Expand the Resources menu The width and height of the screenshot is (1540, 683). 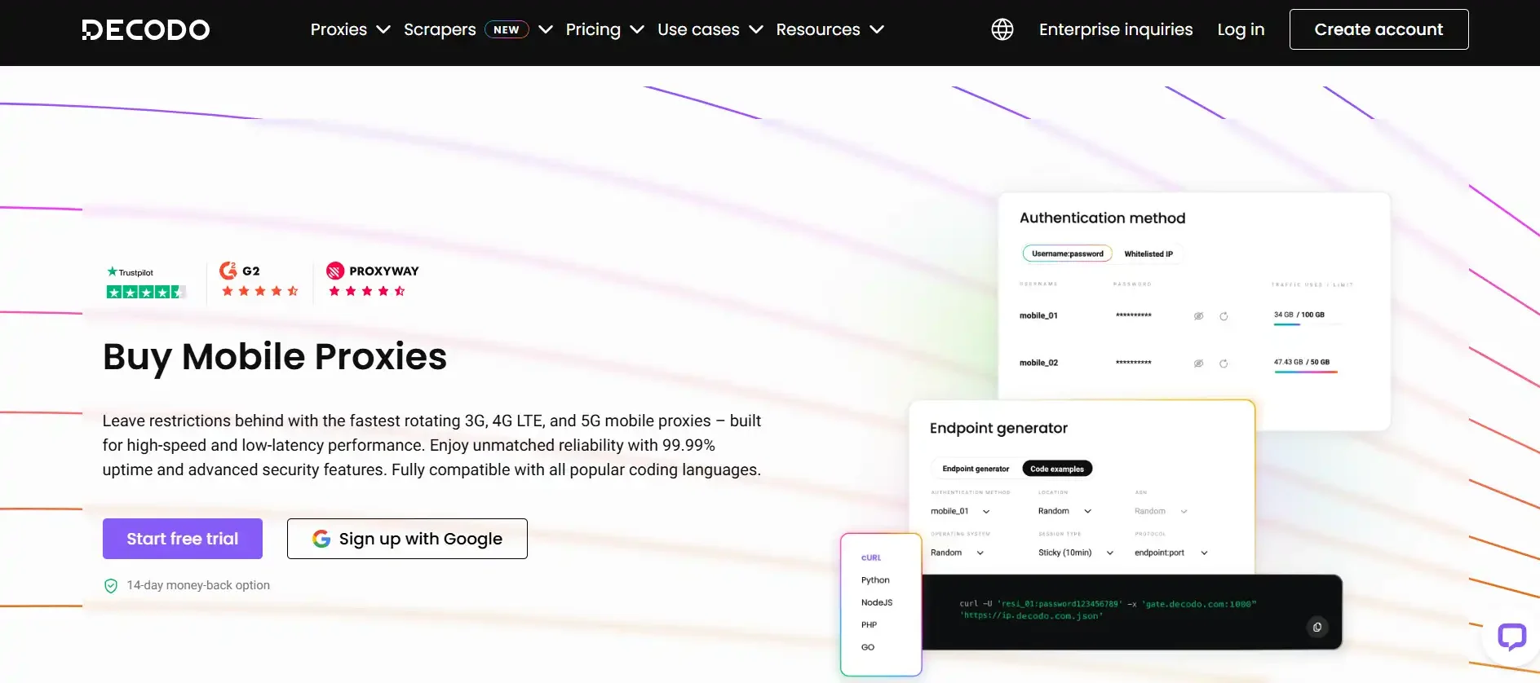(x=830, y=29)
